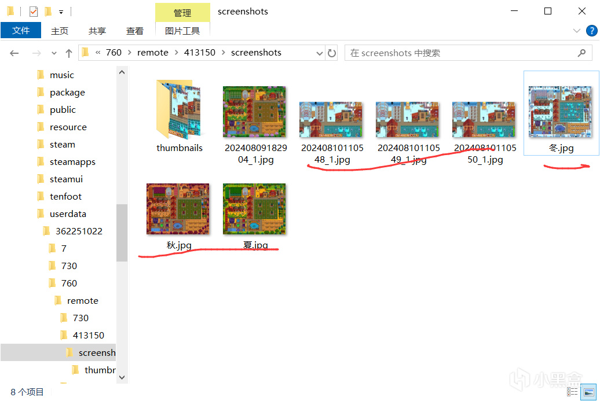This screenshot has height=401, width=600.
Task: Open the Quick Access Toolbar customize dropdown
Action: 61,12
